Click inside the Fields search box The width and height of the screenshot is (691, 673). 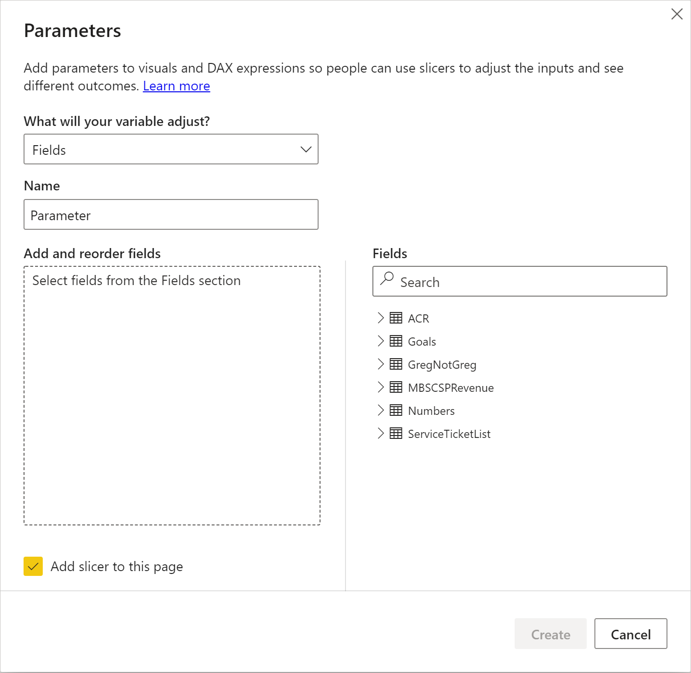click(520, 281)
